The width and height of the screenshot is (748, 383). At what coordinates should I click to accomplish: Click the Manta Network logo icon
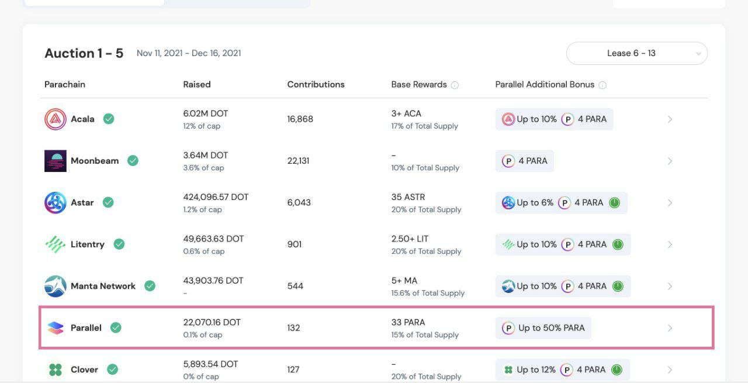[56, 287]
